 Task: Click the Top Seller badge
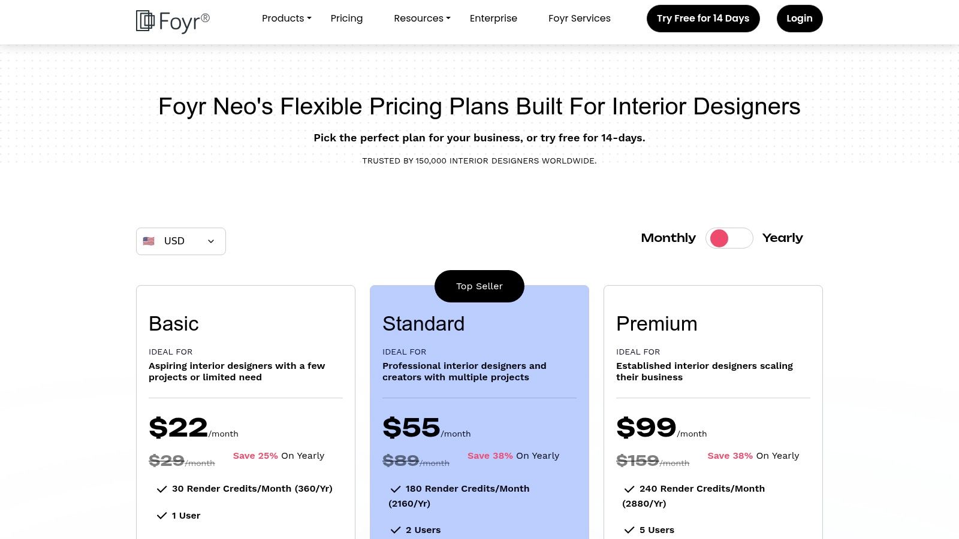[x=479, y=286]
